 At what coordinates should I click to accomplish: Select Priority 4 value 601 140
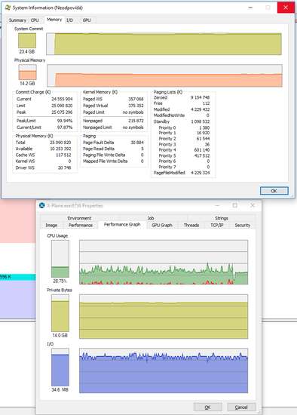202,150
